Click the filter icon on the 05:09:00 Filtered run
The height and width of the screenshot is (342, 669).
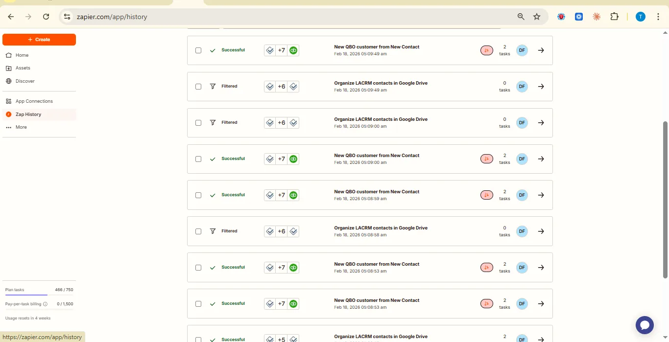point(213,123)
